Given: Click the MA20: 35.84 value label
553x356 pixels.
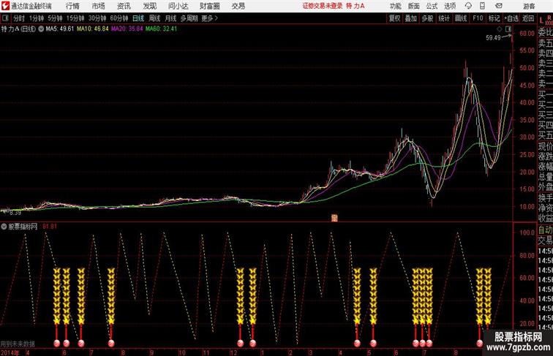Looking at the screenshot, I should (127, 29).
